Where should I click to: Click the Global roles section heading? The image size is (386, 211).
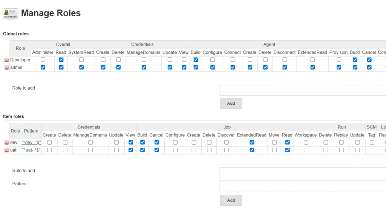[16, 34]
